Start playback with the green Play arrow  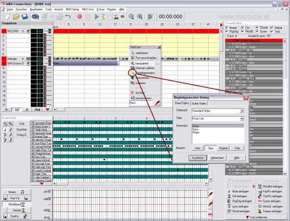97,17
